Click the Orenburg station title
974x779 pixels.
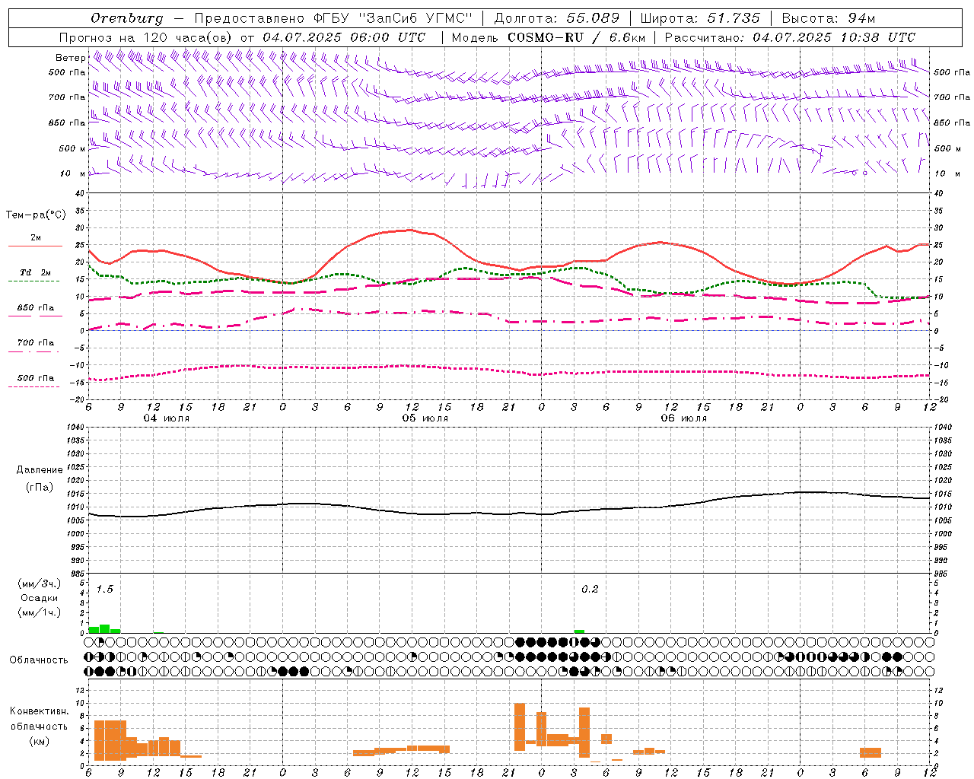[x=126, y=17]
